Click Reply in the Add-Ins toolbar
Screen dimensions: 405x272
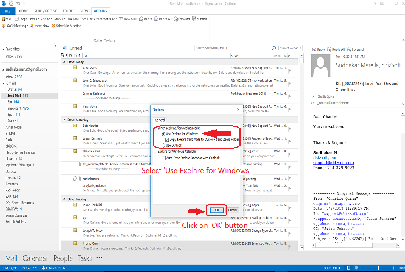[x=146, y=19]
